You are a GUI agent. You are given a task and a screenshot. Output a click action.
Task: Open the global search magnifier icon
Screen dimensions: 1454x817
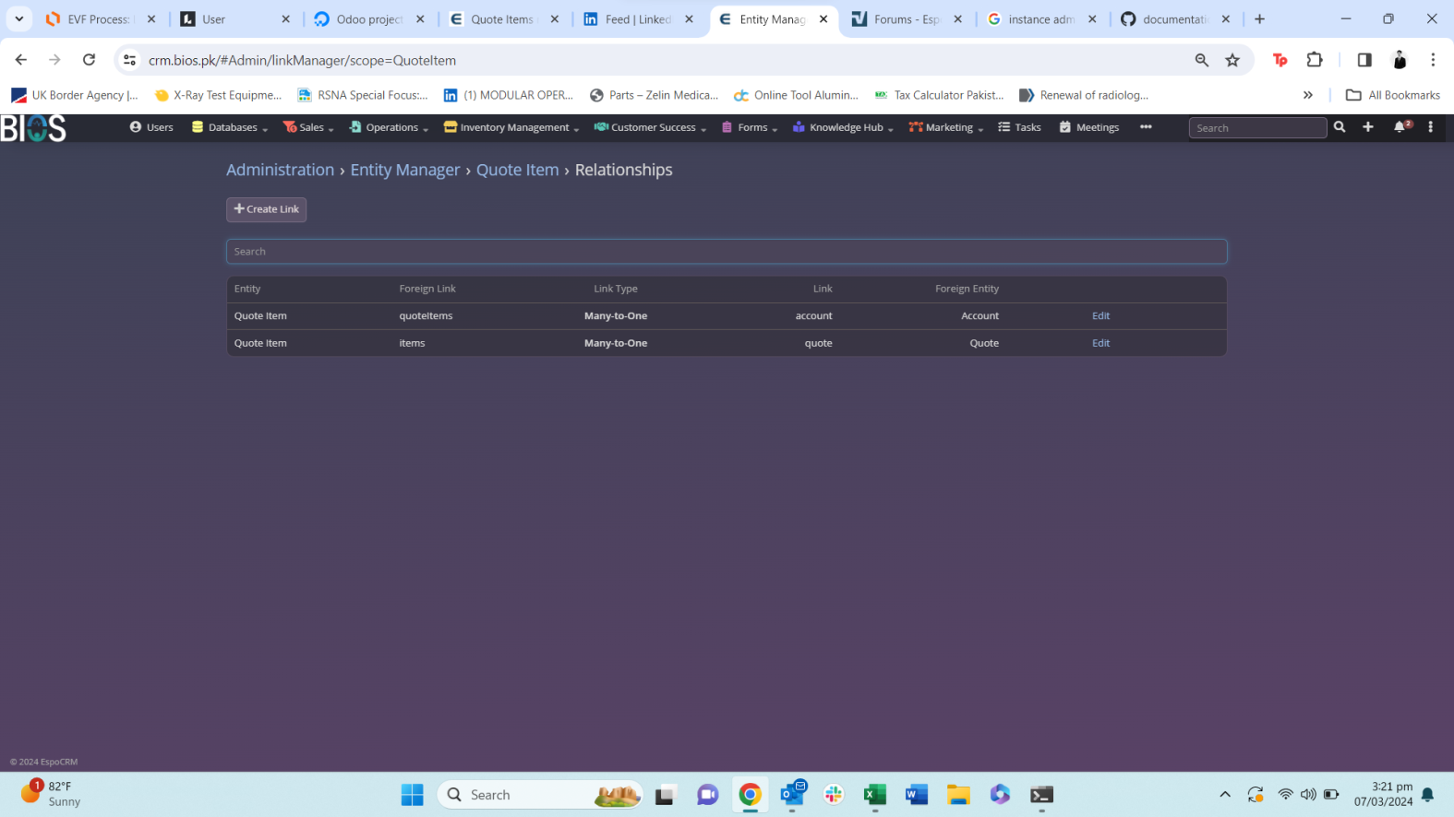[x=1340, y=127]
